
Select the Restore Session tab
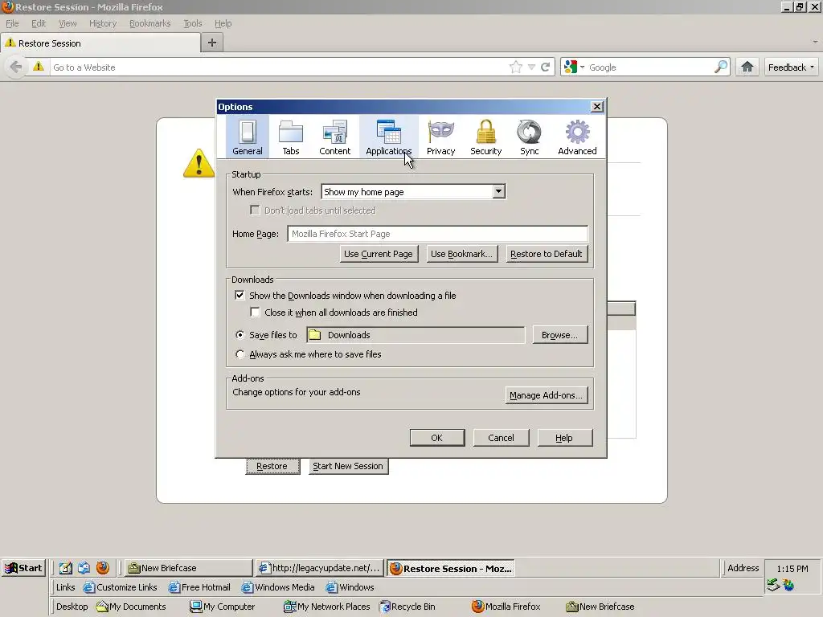tap(100, 43)
